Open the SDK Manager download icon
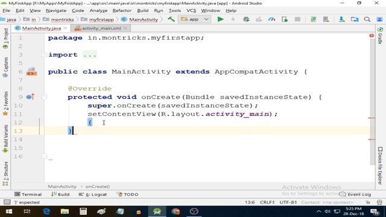The height and width of the screenshot is (217, 386). [342, 19]
